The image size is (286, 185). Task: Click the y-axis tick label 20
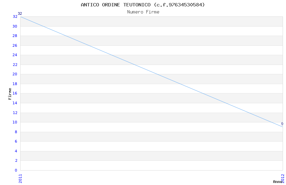coord(15,74)
